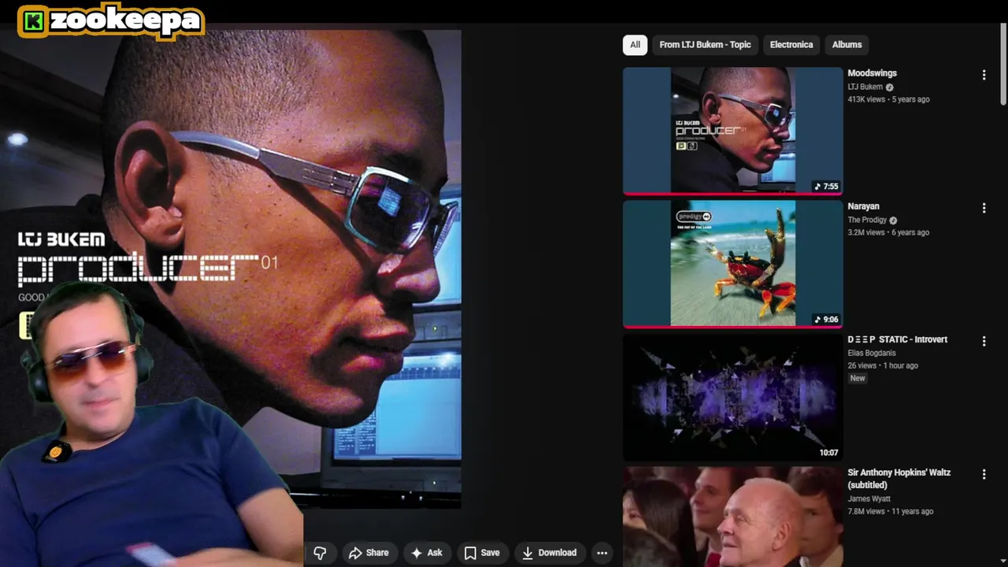This screenshot has height=567, width=1008.
Task: Click LTJ Bukem verified artist badge
Action: 889,87
